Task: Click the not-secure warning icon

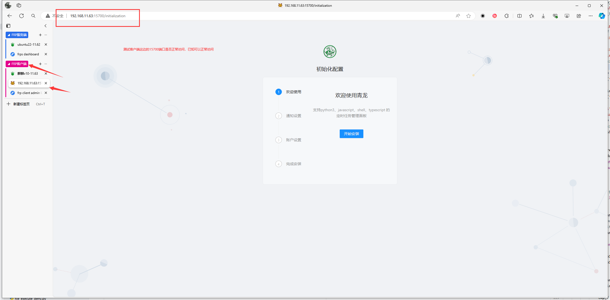Action: pyautogui.click(x=48, y=16)
